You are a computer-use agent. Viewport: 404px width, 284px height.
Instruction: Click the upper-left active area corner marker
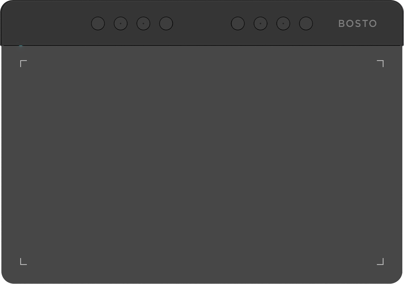(23, 63)
